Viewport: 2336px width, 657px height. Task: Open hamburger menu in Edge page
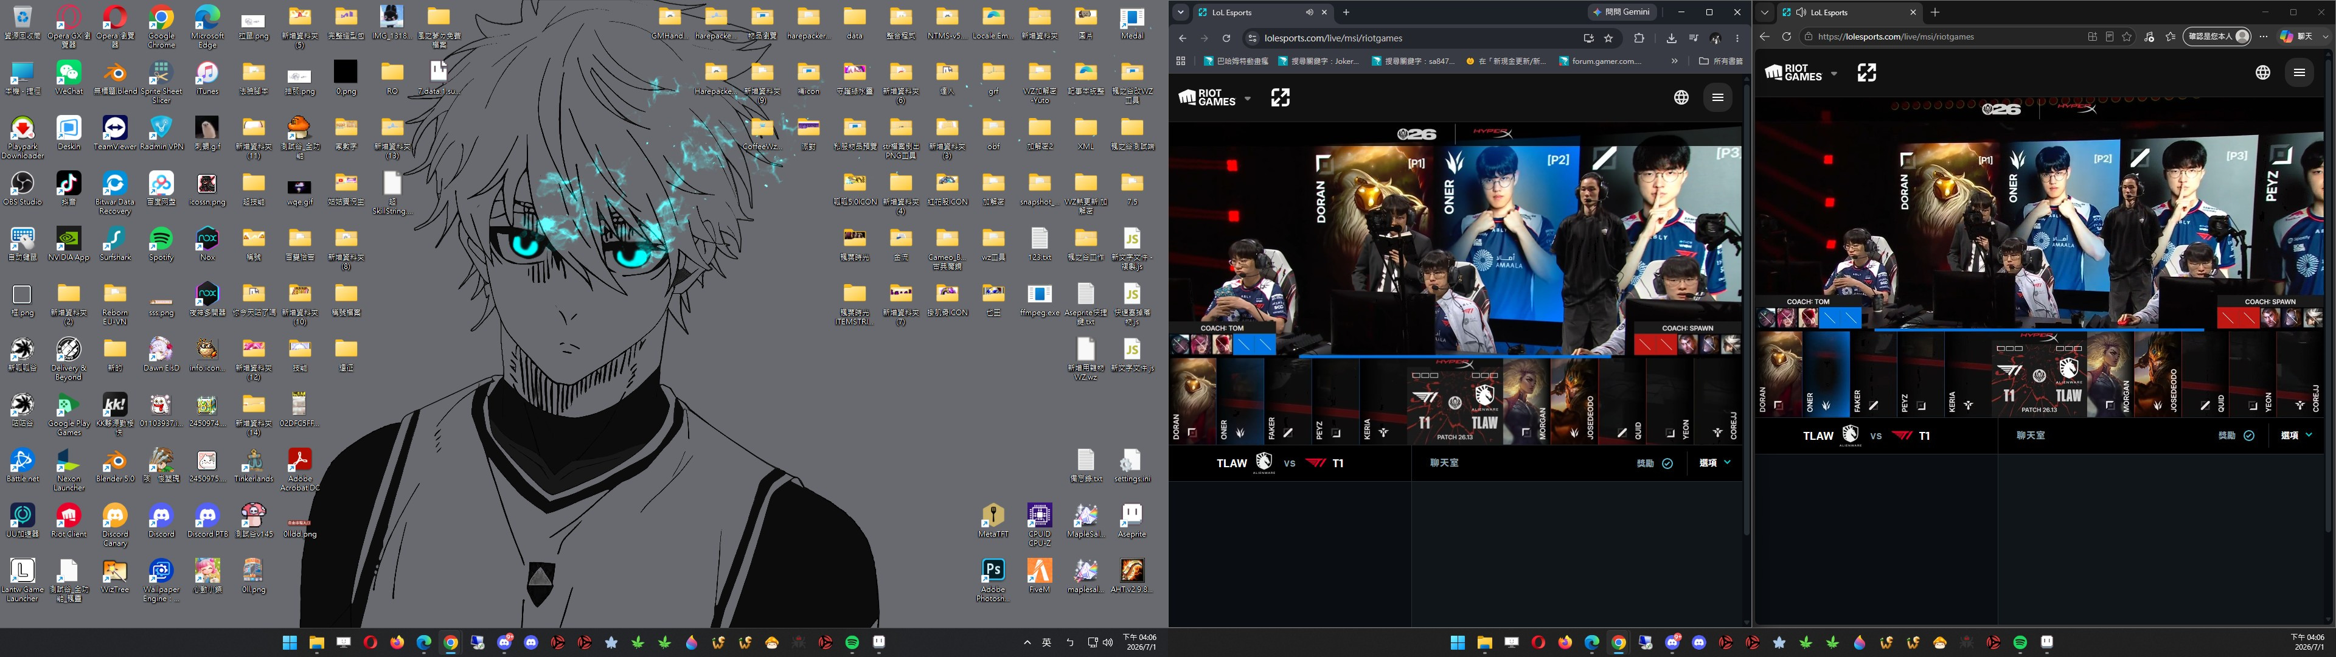[2299, 72]
